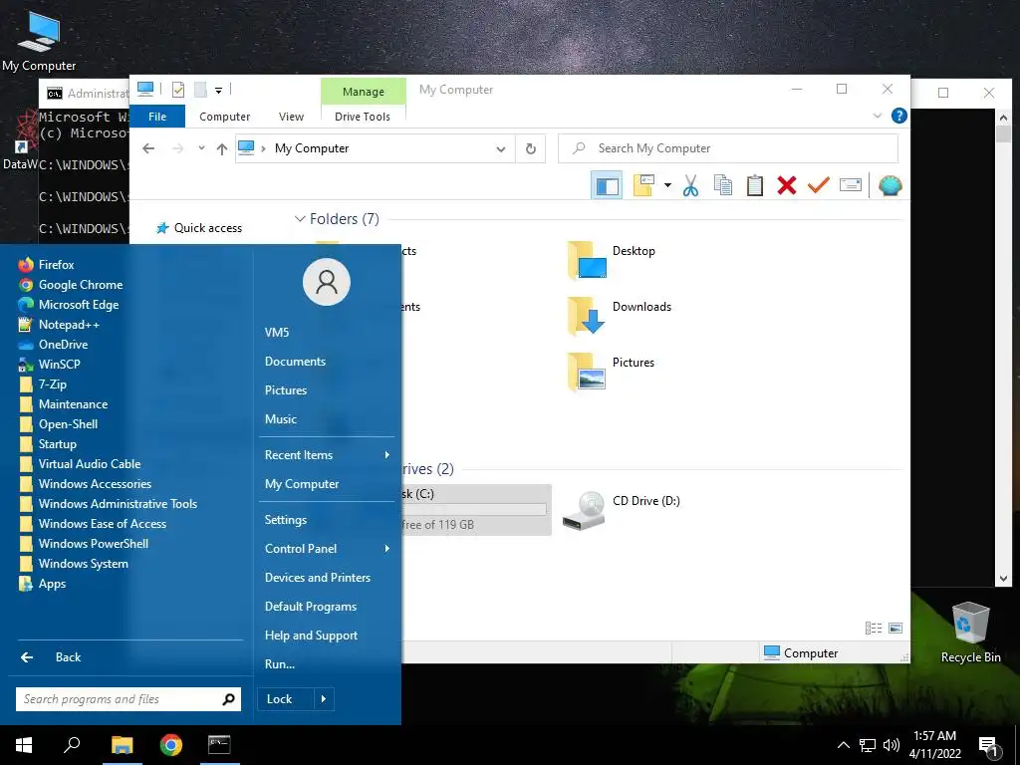Viewport: 1020px width, 765px height.
Task: Click the user account picture in start menu
Action: 327,282
